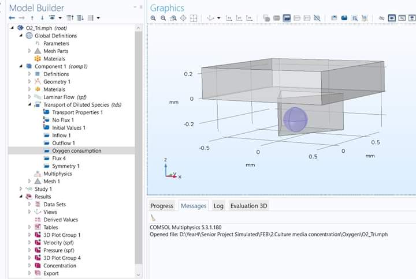This screenshot has height=279, width=416.
Task: Clear messages with the broom icon
Action: pyautogui.click(x=153, y=218)
